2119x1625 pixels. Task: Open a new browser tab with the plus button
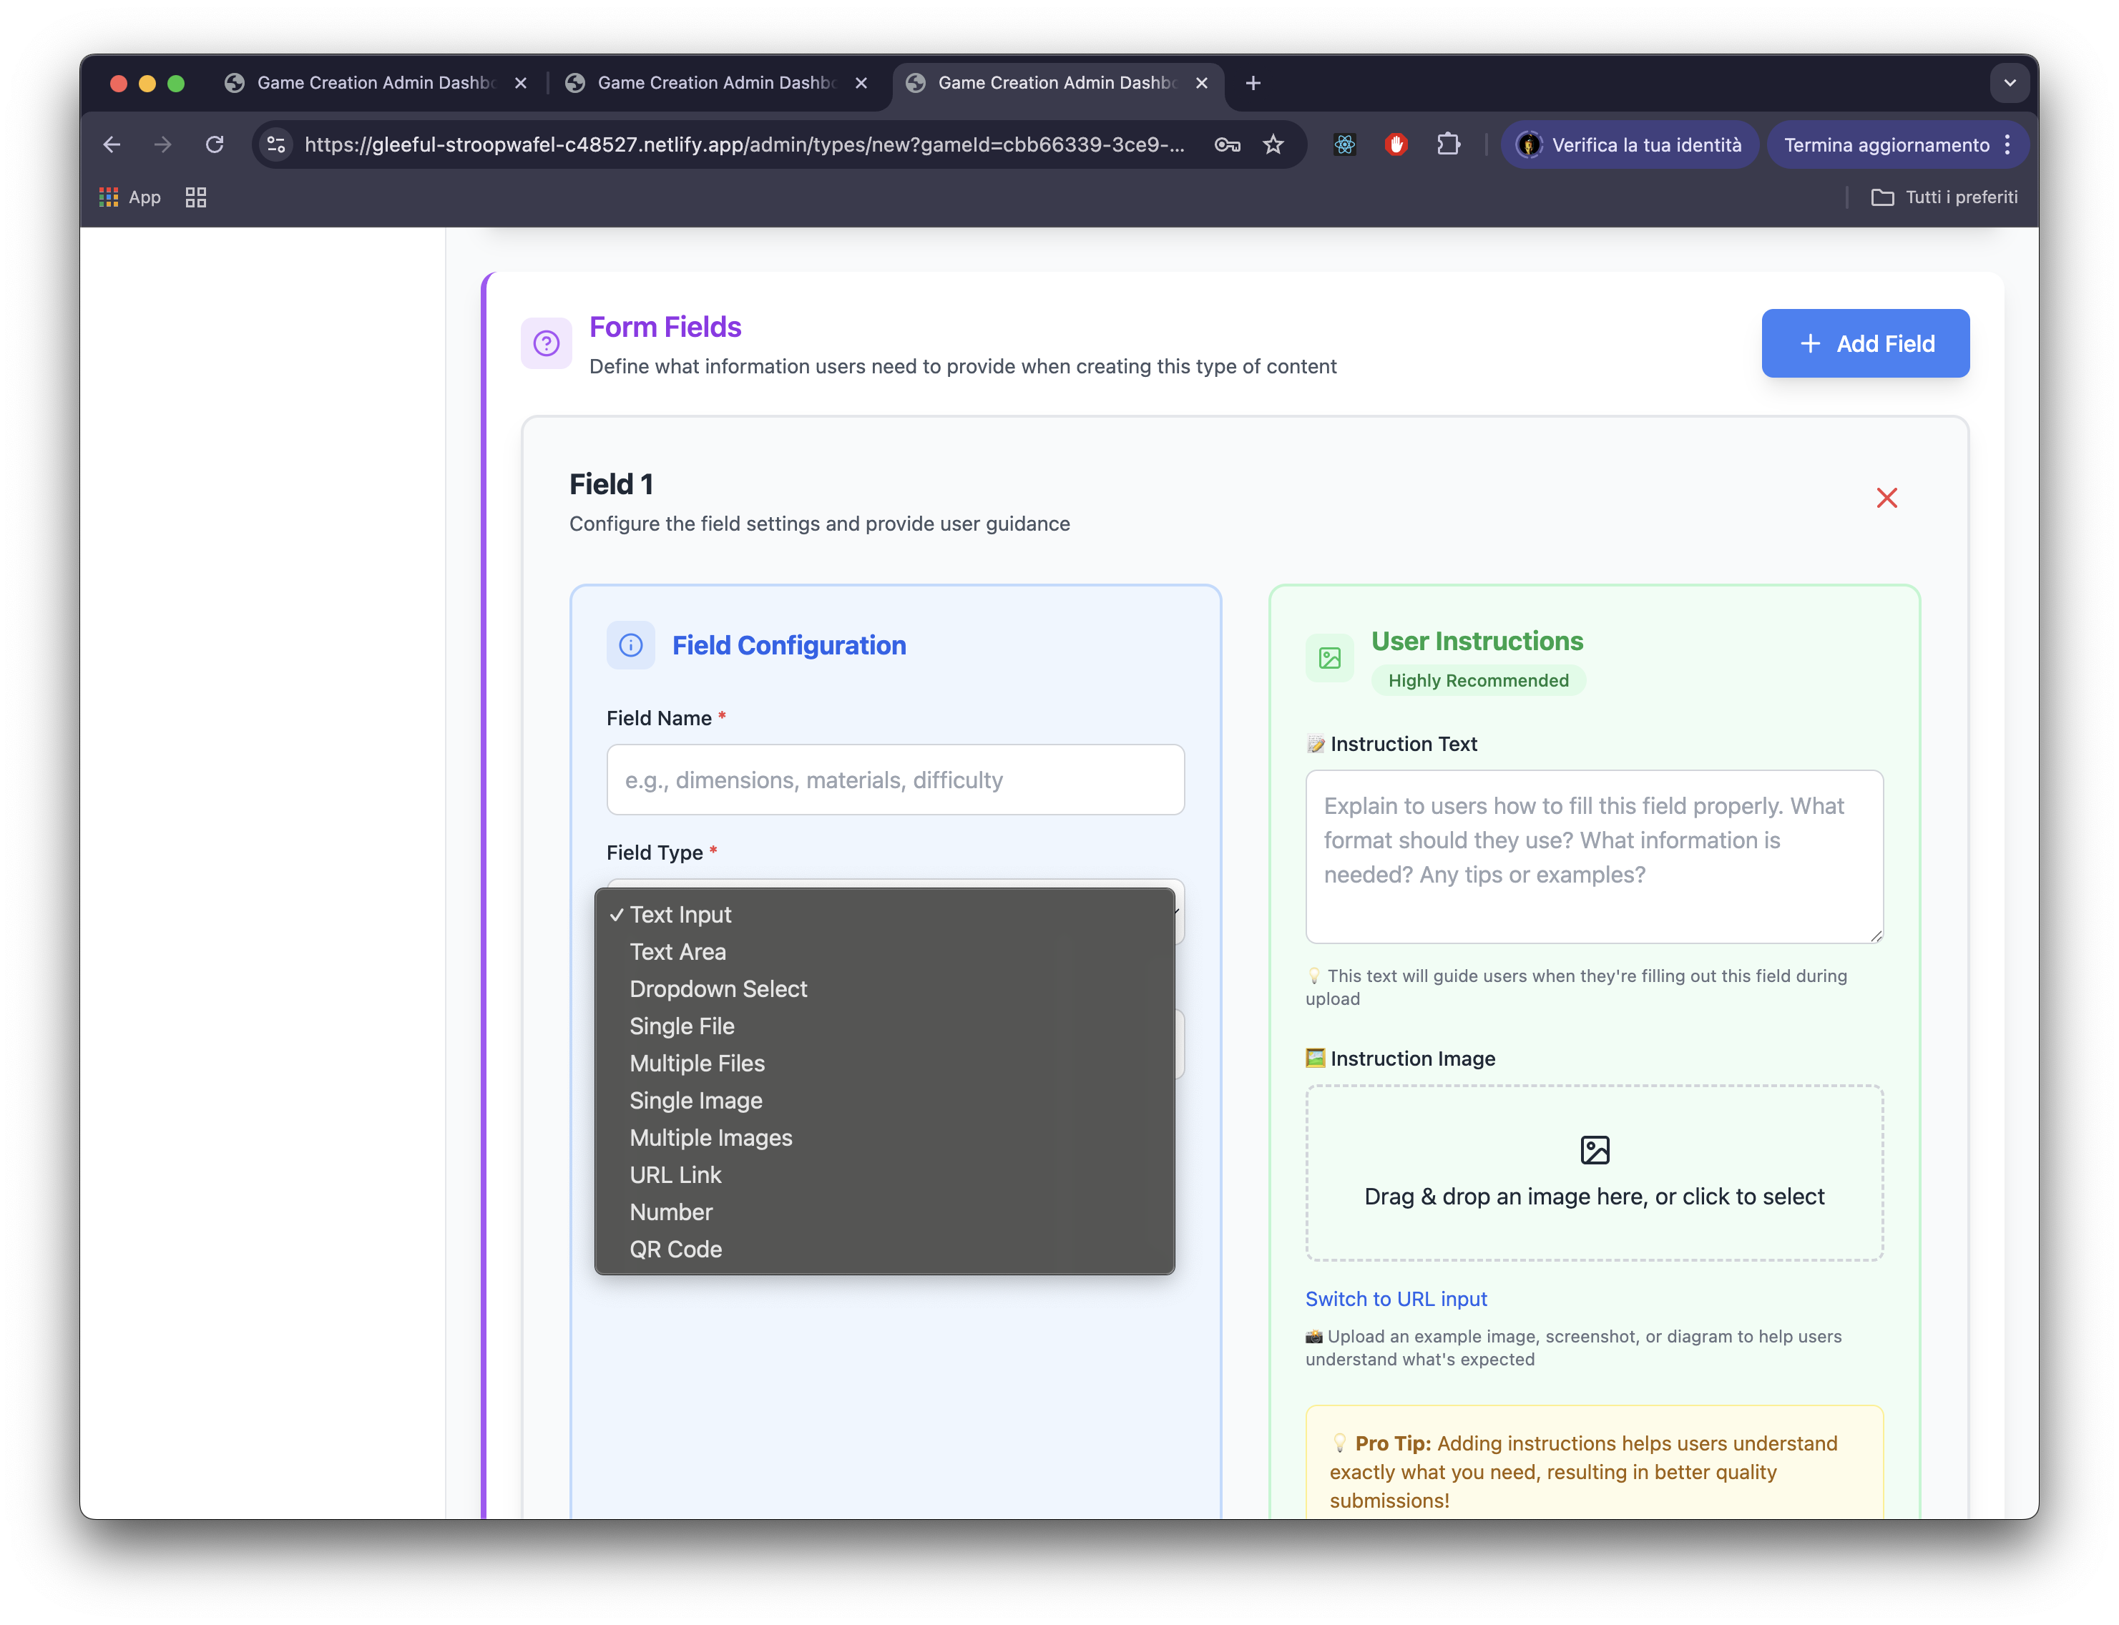[x=1253, y=83]
